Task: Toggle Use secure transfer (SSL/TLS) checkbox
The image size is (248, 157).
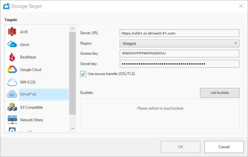Action: 83,74
